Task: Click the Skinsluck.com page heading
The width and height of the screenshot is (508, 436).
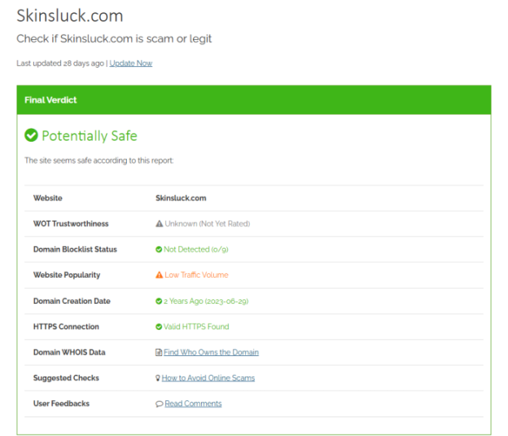Action: coord(70,16)
